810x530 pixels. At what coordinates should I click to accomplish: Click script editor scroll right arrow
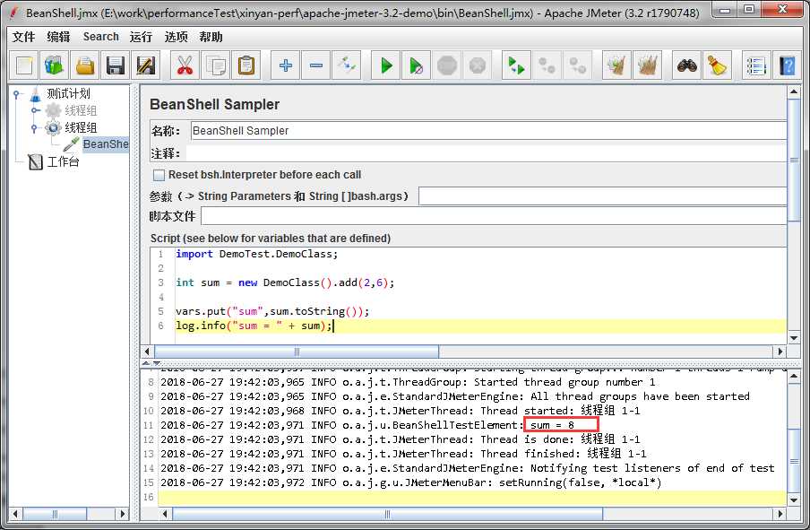click(x=780, y=352)
